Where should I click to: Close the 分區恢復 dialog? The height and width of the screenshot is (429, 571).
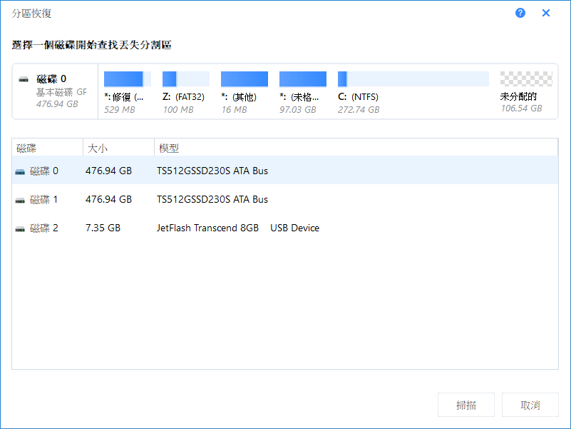(546, 13)
